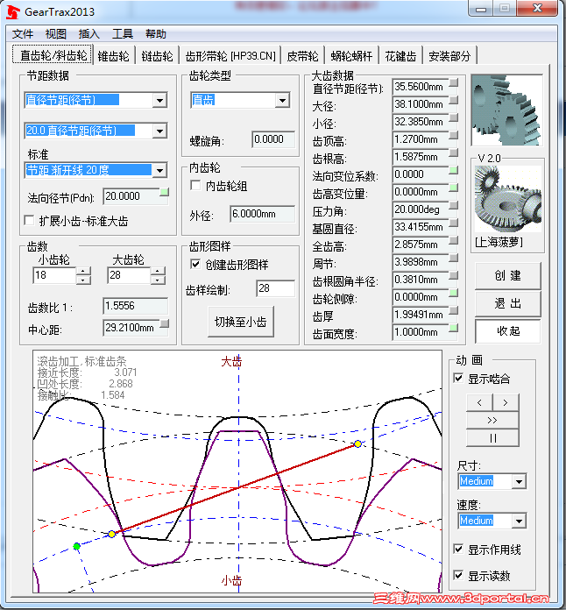Click the square next to 压力角 value
Image resolution: width=566 pixels, height=610 pixels.
click(x=453, y=205)
